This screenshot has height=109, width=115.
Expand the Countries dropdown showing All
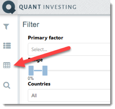[69, 95]
